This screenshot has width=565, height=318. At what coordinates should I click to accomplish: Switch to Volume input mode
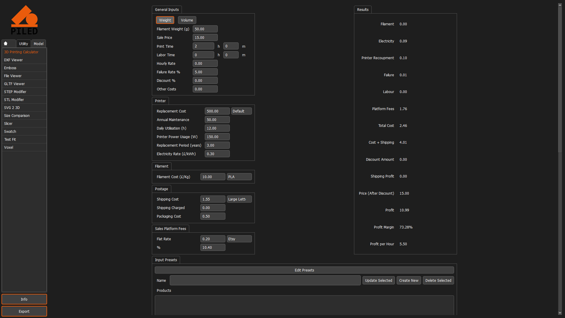click(187, 20)
